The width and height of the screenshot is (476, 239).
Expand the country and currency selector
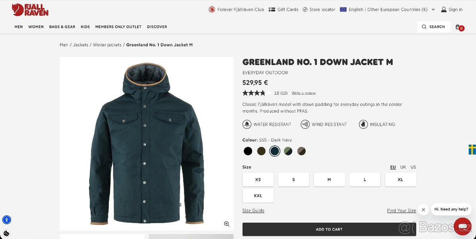coord(433,9)
